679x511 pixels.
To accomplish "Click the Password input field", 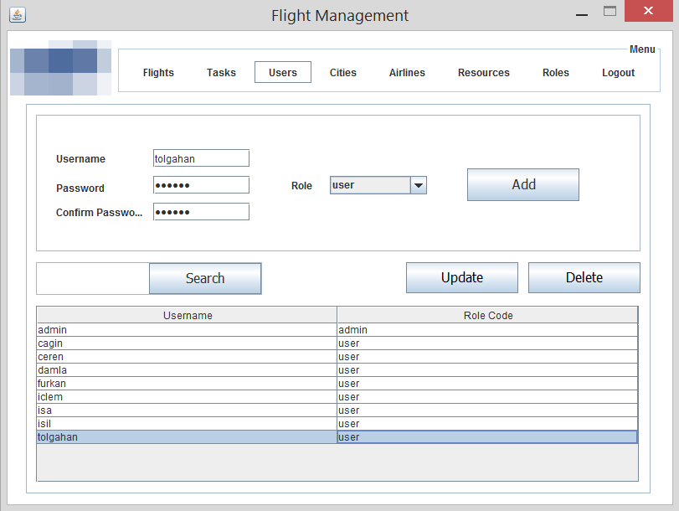I will point(200,184).
